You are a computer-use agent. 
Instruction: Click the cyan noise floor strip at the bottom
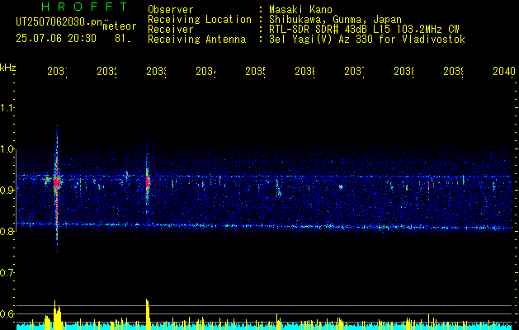click(264, 327)
